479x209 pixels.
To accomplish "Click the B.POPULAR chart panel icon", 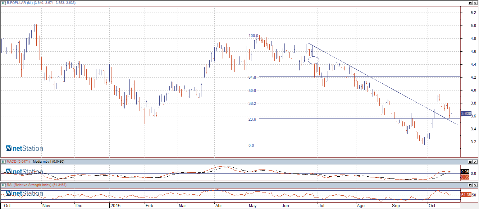I will [x=3, y=3].
